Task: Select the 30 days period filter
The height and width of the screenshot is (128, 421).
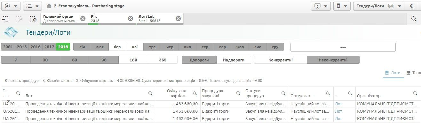Action: point(45,60)
